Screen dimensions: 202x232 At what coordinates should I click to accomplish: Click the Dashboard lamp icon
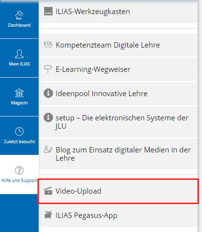[x=19, y=15]
